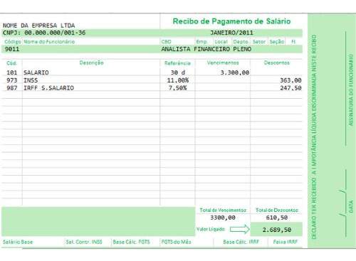Click the '30 d' reference cell
The width and height of the screenshot is (356, 261).
tap(178, 73)
